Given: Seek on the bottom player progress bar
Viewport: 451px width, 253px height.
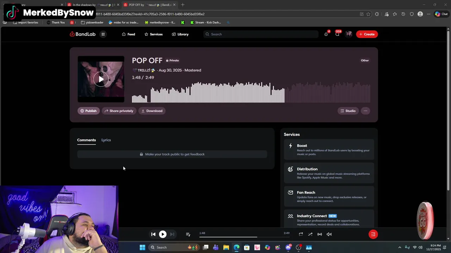Looking at the screenshot, I should pos(244,237).
